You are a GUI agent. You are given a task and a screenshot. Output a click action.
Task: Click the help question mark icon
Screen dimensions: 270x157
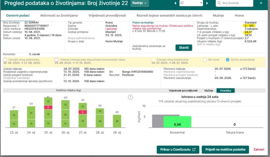[131, 97]
